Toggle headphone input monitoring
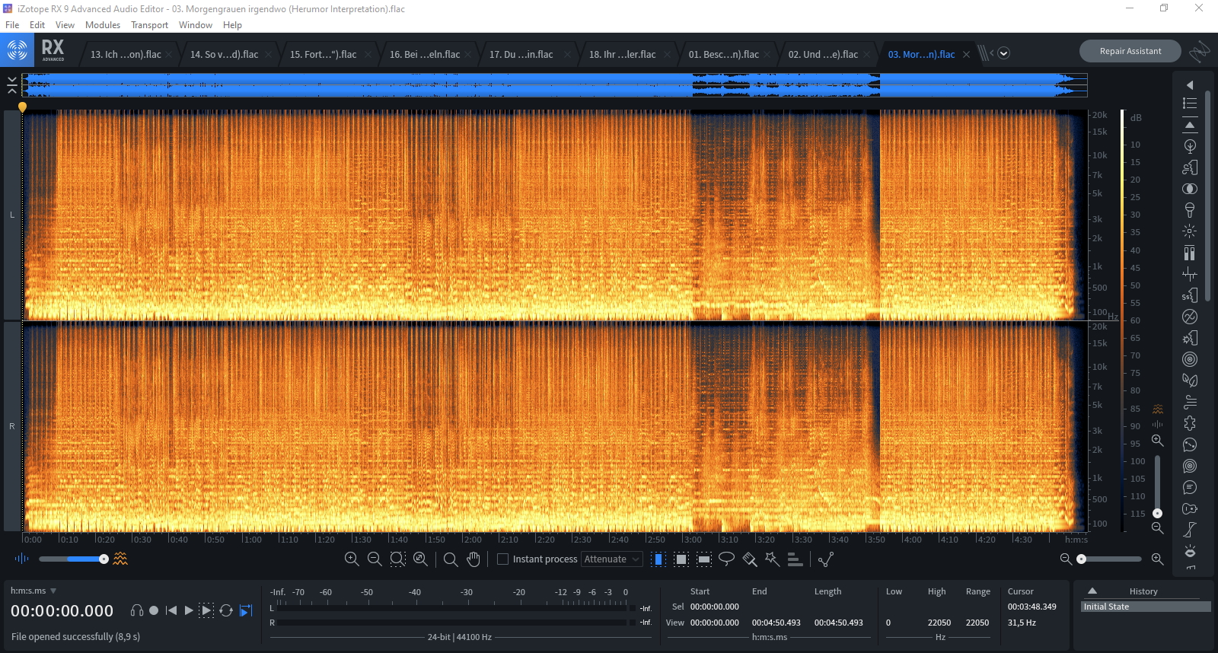Image resolution: width=1218 pixels, height=653 pixels. point(137,610)
